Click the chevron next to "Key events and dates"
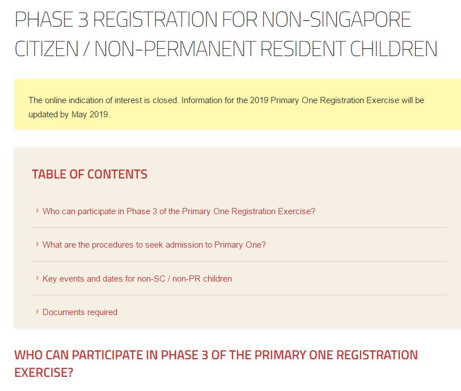The width and height of the screenshot is (461, 391). pyautogui.click(x=37, y=278)
